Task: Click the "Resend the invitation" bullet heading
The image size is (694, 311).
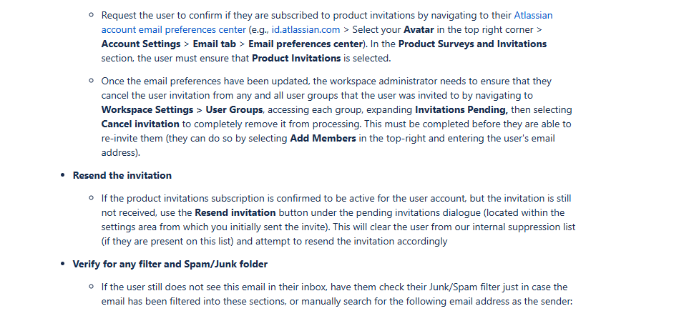Action: click(x=122, y=176)
